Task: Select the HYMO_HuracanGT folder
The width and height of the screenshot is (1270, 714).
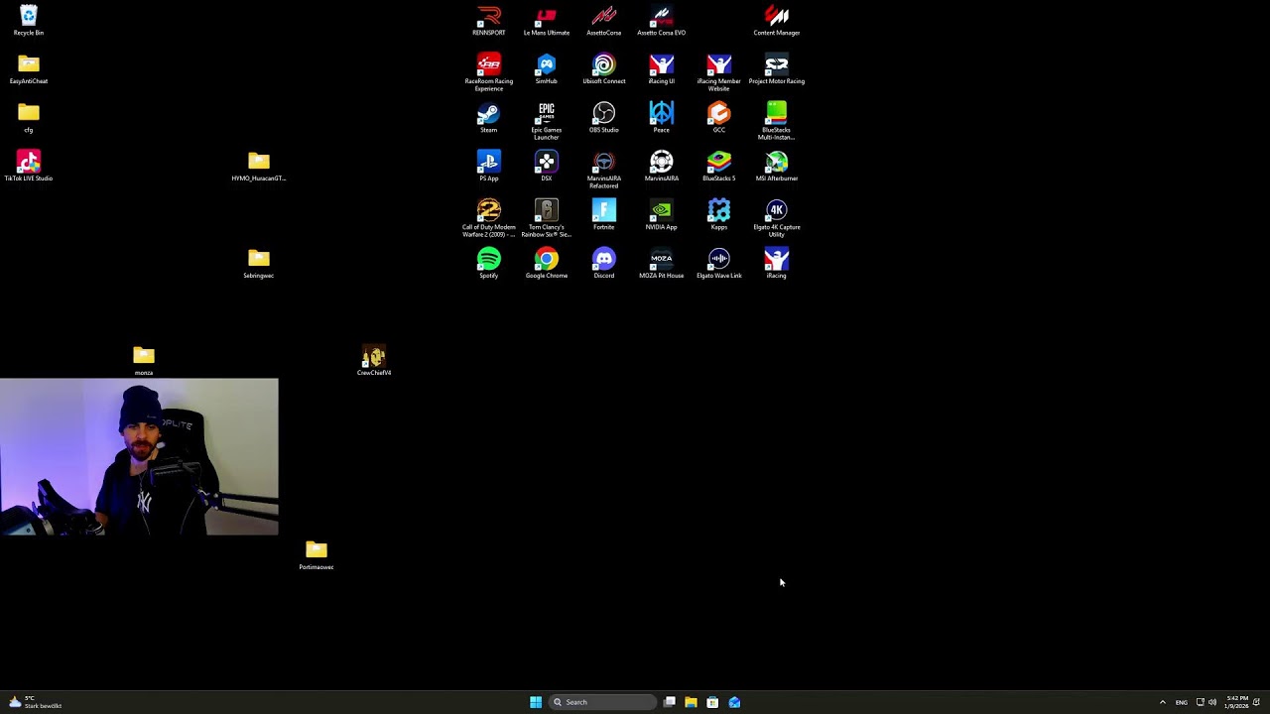Action: click(258, 166)
